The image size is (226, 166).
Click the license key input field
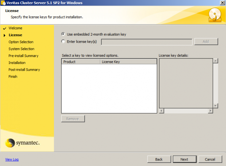(147, 42)
